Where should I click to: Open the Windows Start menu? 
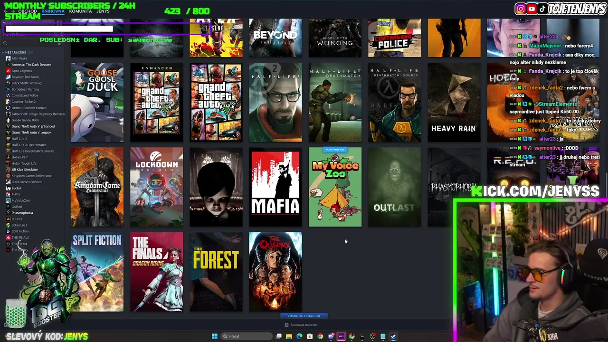(214, 336)
